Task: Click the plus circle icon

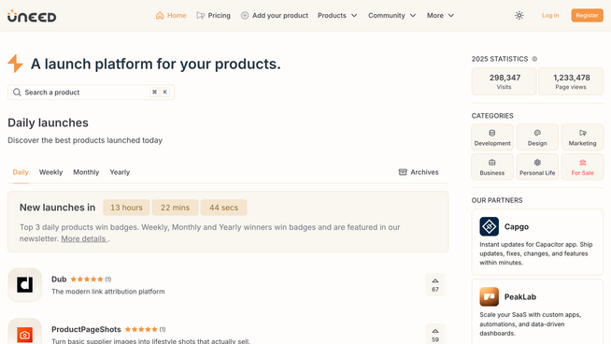Action: pyautogui.click(x=245, y=16)
